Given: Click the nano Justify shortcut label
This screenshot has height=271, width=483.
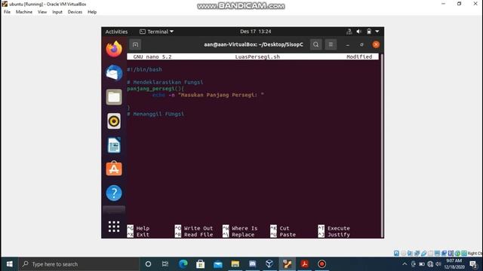Looking at the screenshot, I should [339, 235].
